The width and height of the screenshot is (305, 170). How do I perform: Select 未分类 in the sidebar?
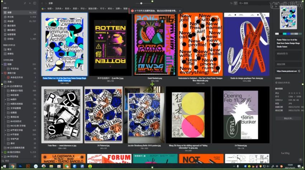19,17
